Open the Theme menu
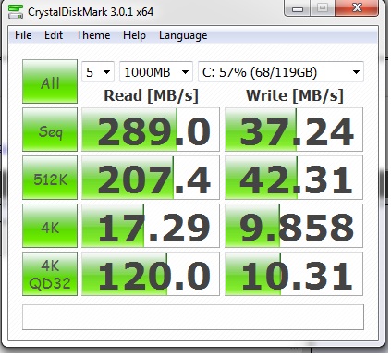 coord(93,35)
